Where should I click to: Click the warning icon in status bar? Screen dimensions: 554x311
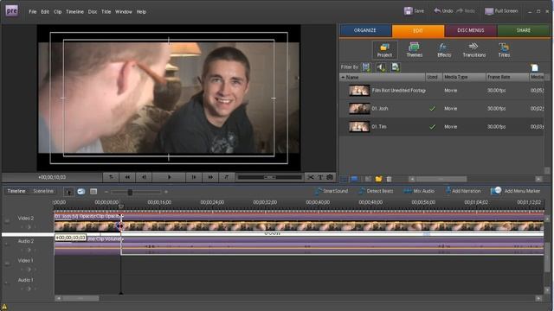(4, 308)
